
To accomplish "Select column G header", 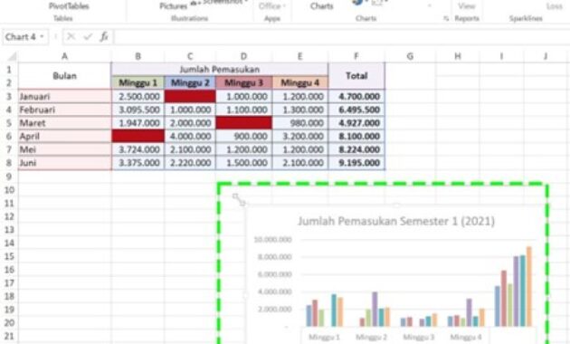I will 410,56.
